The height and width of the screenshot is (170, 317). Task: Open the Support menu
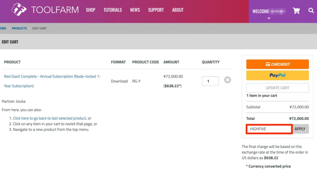[x=156, y=10]
